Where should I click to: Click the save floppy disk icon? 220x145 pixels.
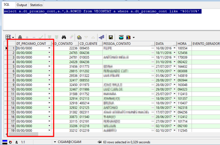click(111, 37)
